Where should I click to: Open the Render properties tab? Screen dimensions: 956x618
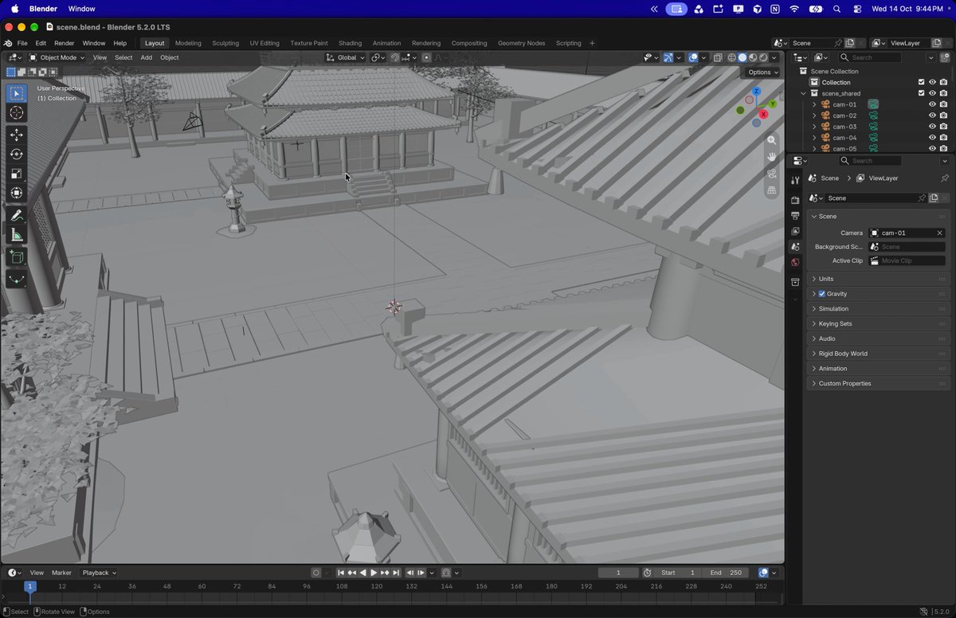click(x=795, y=200)
